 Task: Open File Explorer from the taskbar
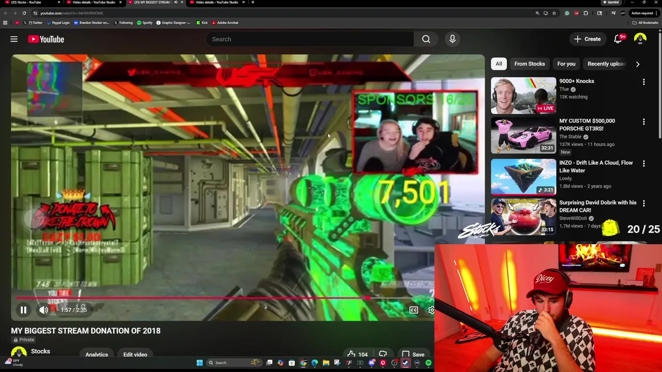326,363
